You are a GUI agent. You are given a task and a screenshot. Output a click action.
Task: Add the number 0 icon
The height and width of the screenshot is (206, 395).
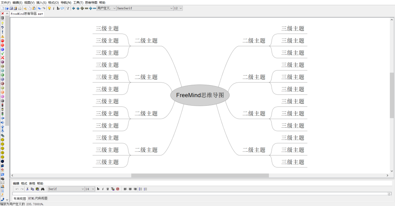2,101
